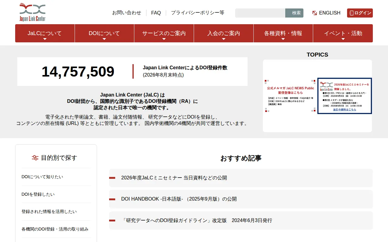Click the 検索 search button
388x242 pixels.
tap(294, 13)
